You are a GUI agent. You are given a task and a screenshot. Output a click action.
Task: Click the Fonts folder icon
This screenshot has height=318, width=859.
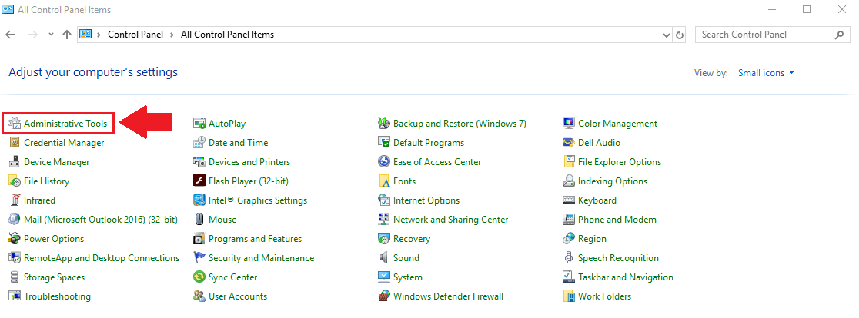point(384,181)
